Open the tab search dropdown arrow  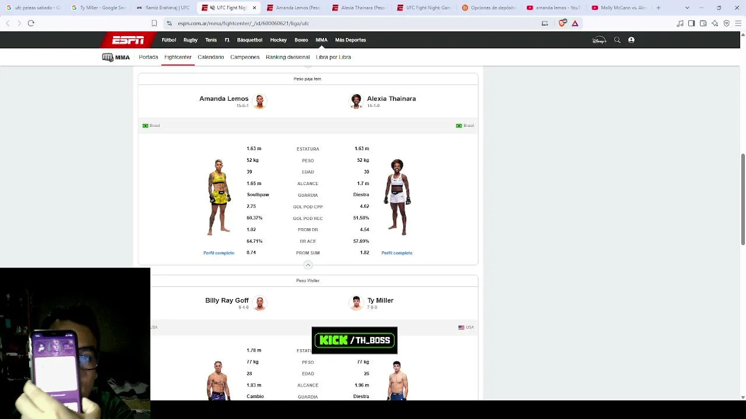coord(687,8)
